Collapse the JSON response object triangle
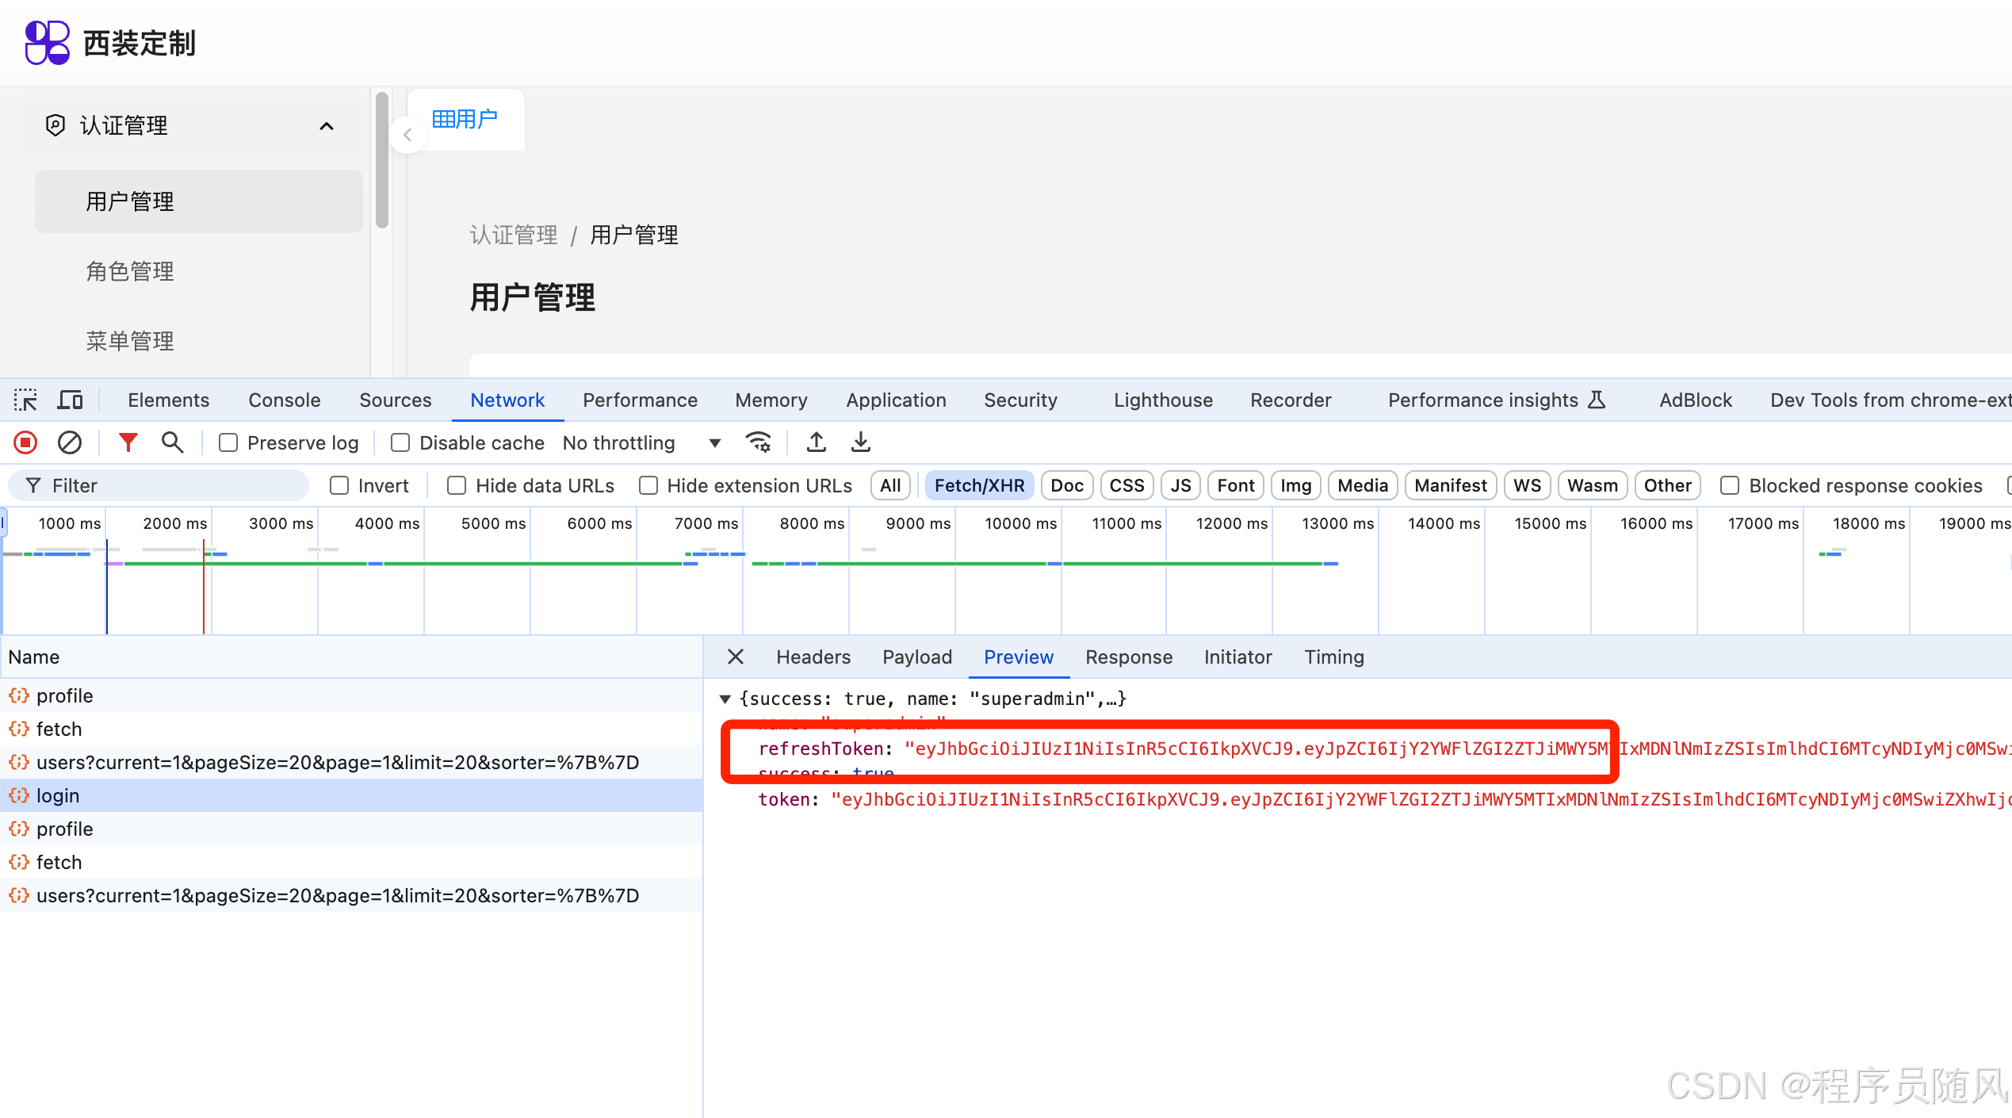This screenshot has height=1118, width=2012. [x=725, y=699]
